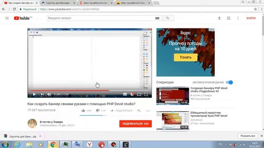Viewport: 264px width, 148px height.
Task: Click the add-to-playlist icon
Action: pyautogui.click(x=139, y=111)
